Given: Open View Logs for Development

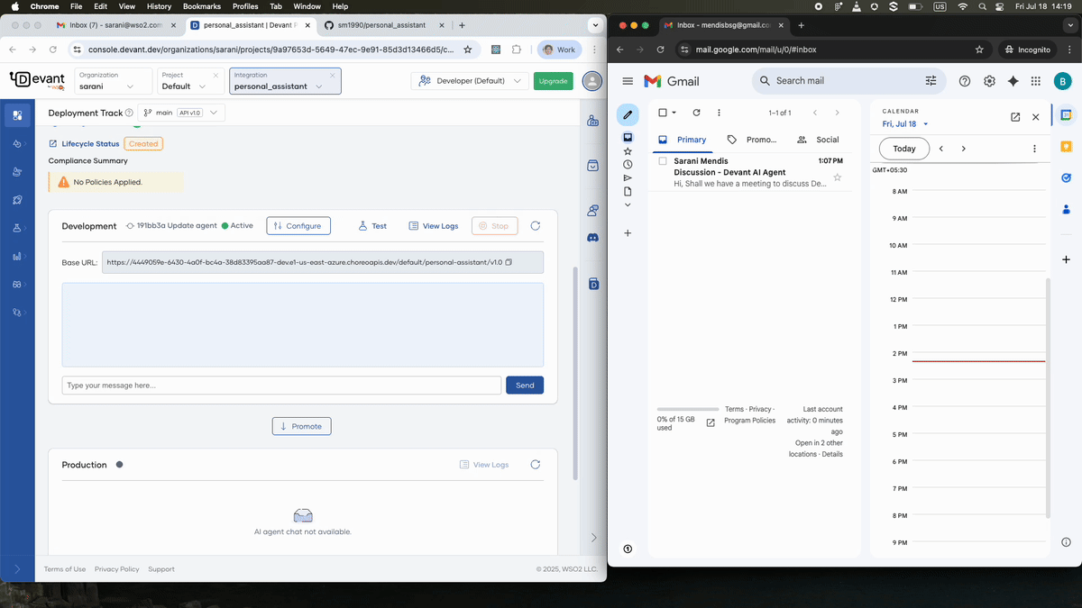Looking at the screenshot, I should pyautogui.click(x=434, y=226).
